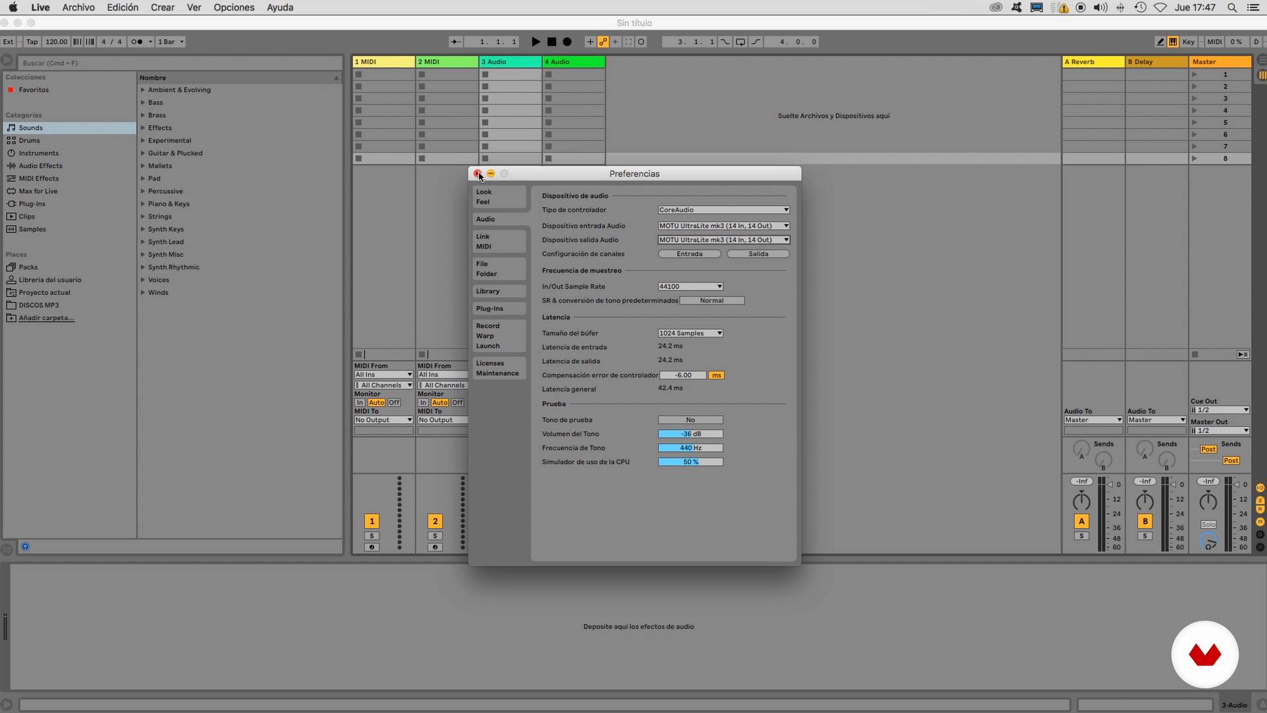Screen dimensions: 1267x713
Task: Open Proyecto actual place
Action: (x=69, y=292)
